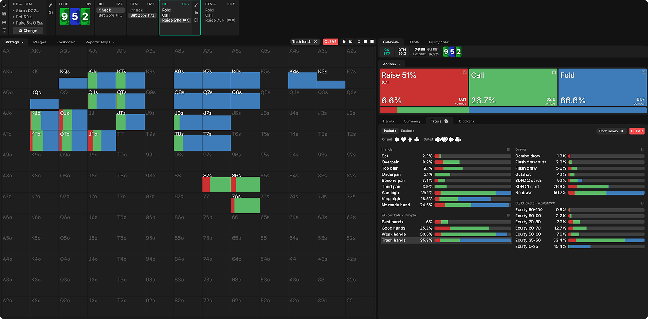
Task: Switch filter mode to Exclude
Action: [407, 131]
